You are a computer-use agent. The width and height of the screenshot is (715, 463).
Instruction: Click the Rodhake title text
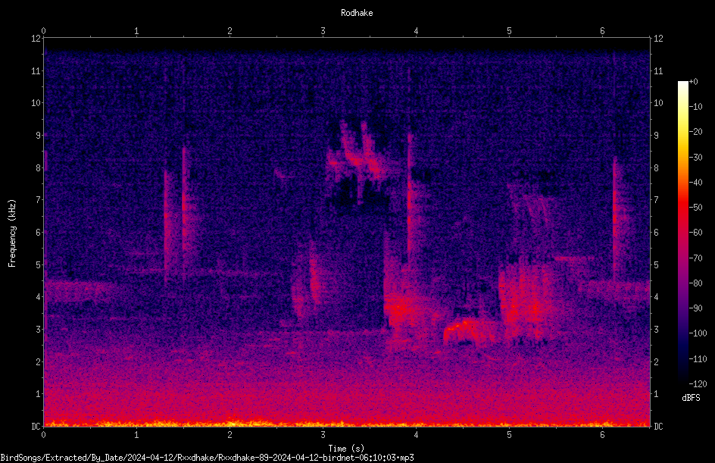pyautogui.click(x=357, y=13)
